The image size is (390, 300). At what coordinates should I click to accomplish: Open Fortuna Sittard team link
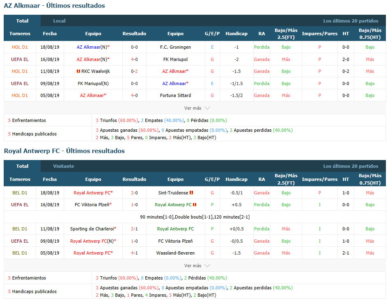pos(175,95)
